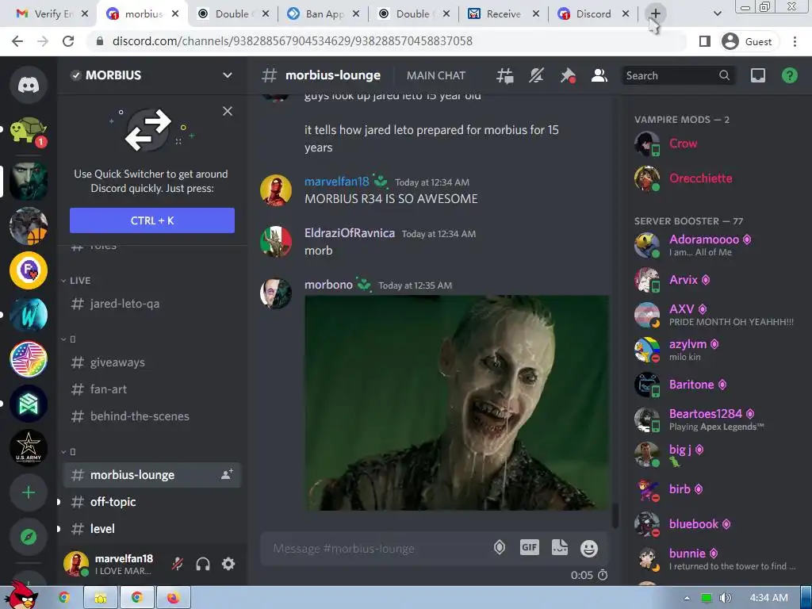Open the Nitro gift icon

tap(500, 547)
